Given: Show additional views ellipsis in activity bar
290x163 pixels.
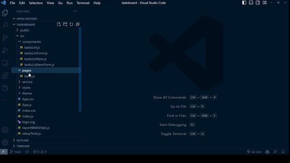Looking at the screenshot, I should pyautogui.click(x=5, y=101).
